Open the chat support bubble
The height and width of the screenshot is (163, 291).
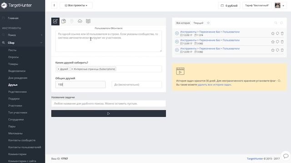(286, 156)
